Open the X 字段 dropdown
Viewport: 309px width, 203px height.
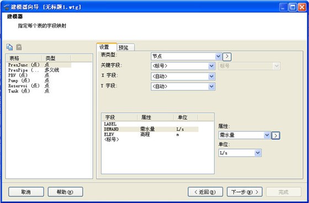click(183, 76)
